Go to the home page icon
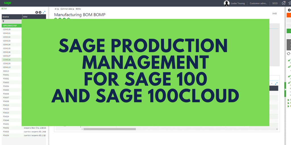The height and width of the screenshot is (145, 291). click(283, 3)
